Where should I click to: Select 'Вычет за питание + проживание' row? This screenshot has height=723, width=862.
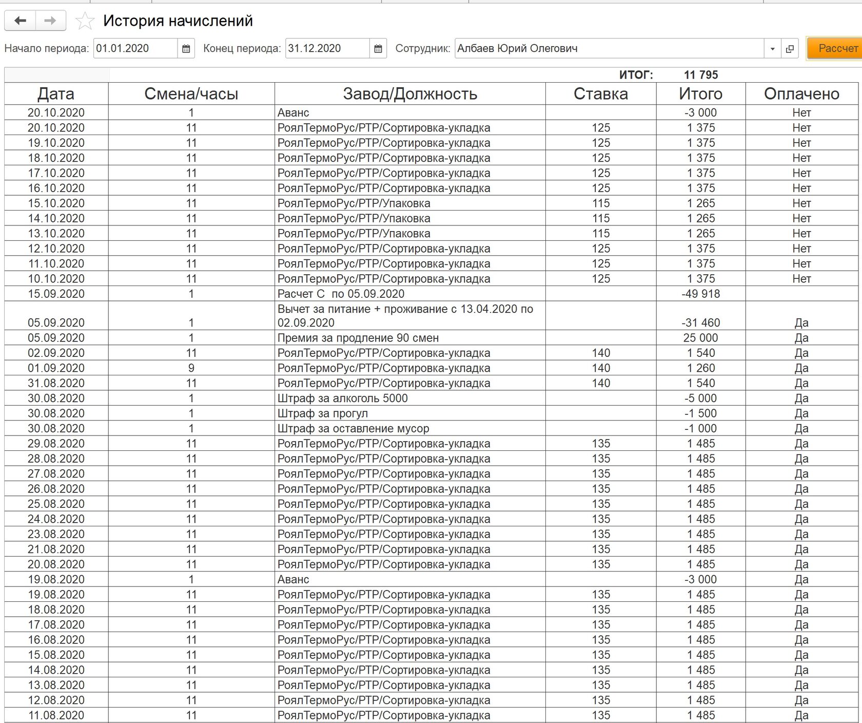(x=431, y=316)
